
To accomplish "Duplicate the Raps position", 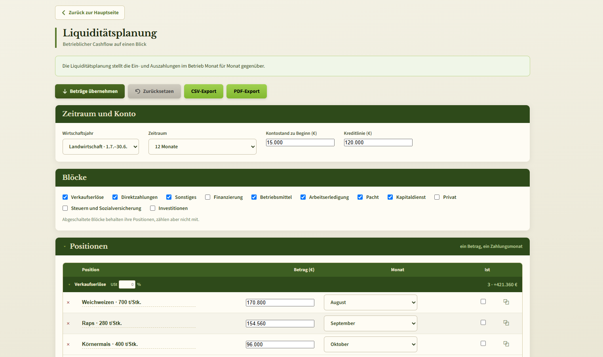I will pos(506,323).
